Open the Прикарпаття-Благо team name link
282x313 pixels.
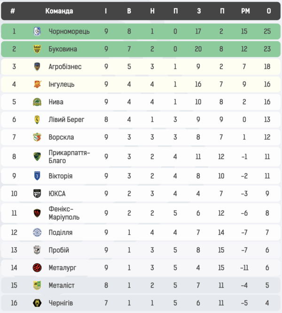tap(69, 156)
